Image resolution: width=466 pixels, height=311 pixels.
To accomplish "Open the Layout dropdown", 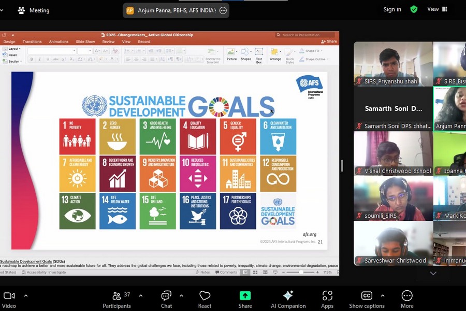I will [11, 49].
